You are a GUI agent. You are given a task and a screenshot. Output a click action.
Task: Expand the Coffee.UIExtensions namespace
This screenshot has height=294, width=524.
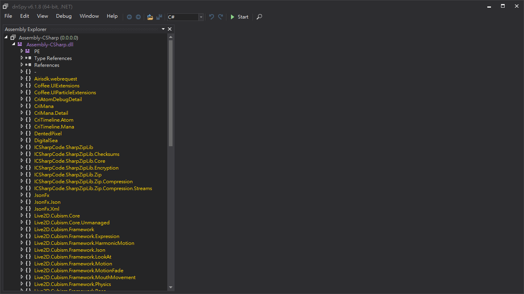coord(22,85)
